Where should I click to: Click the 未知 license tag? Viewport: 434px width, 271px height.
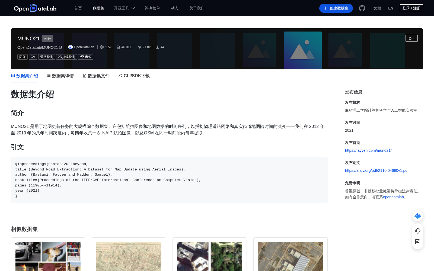(86, 57)
